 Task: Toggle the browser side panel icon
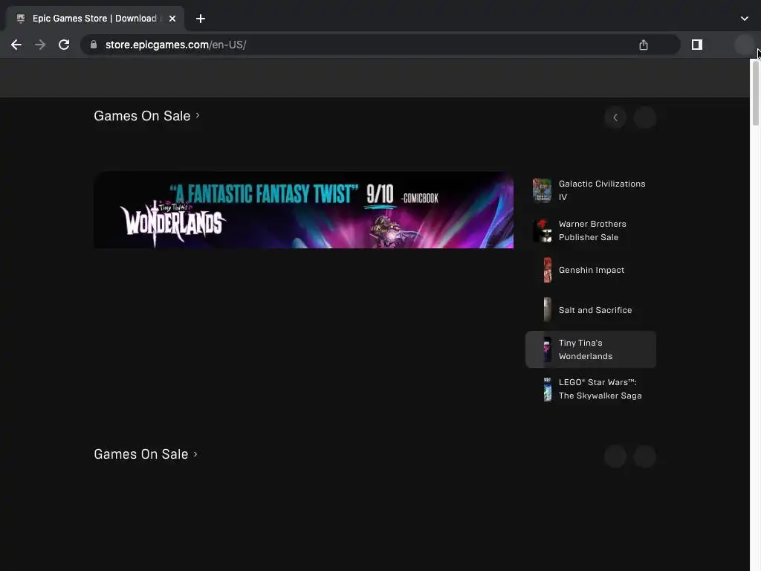pos(697,45)
